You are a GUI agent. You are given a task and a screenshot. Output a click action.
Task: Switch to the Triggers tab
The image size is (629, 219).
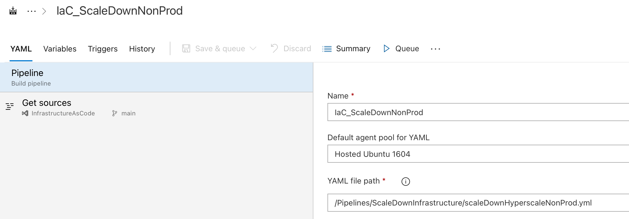(103, 48)
